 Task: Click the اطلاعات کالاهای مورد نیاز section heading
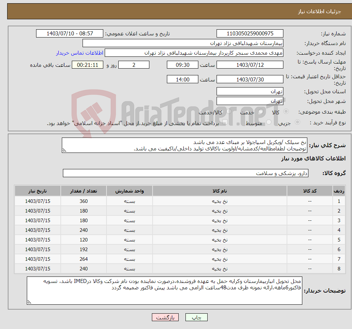click(313, 159)
